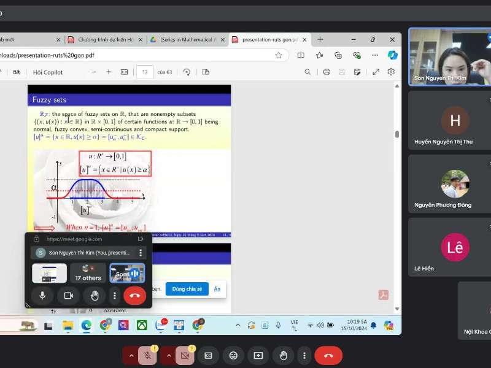This screenshot has width=491, height=368.
Task: Turn on closed captions in the Meet bar
Action: [x=208, y=355]
